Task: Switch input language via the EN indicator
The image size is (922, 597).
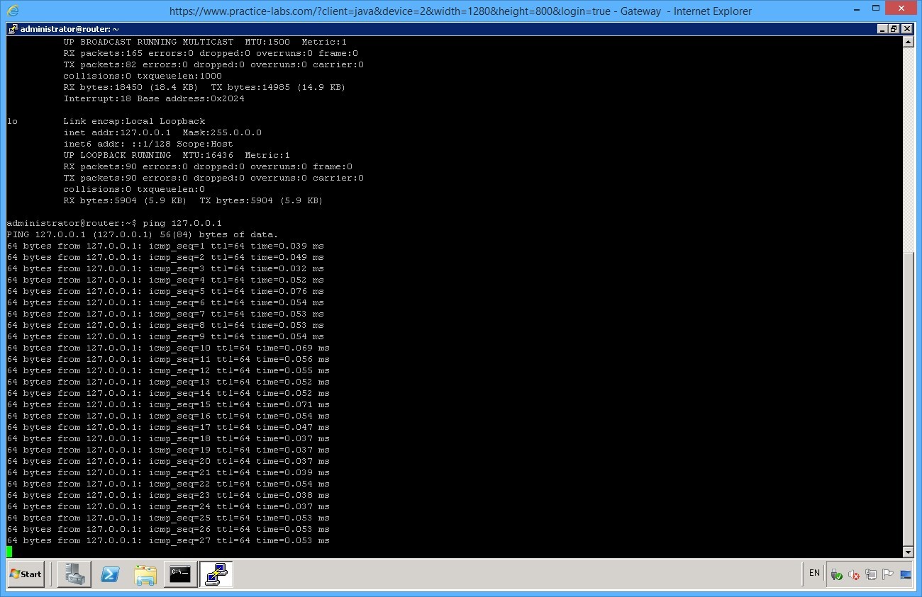Action: (x=813, y=573)
